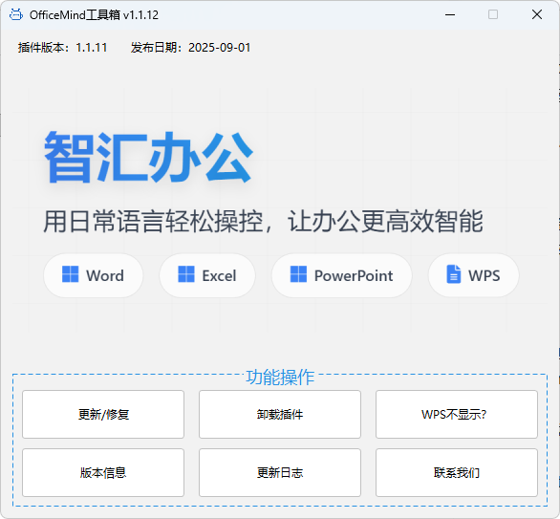The image size is (560, 519).
Task: Click the Windows logo icon beside Word
Action: pyautogui.click(x=71, y=274)
